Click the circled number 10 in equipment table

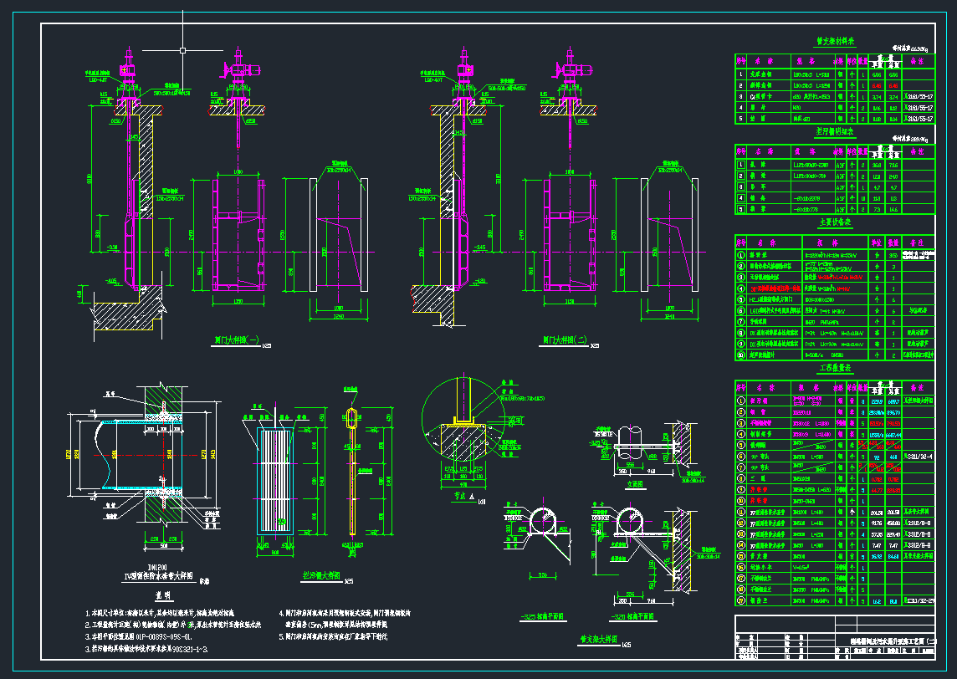[741, 355]
